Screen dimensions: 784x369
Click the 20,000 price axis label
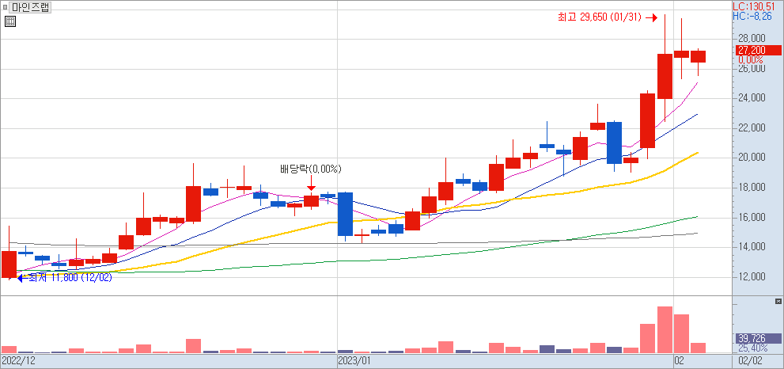pos(751,158)
